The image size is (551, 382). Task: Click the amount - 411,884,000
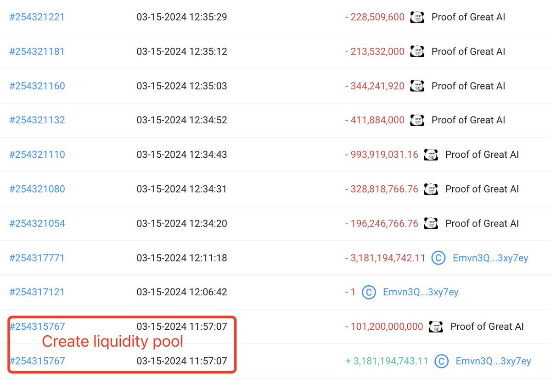[375, 120]
